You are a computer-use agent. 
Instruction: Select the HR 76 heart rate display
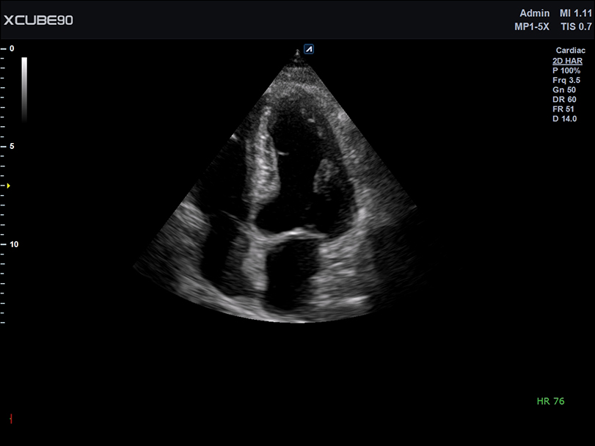click(x=550, y=401)
